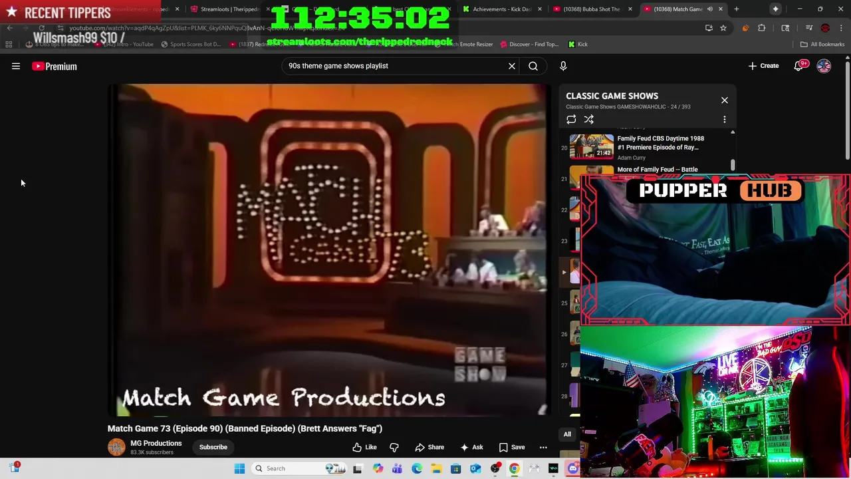851x479 pixels.
Task: Open Google Chrome from taskbar
Action: pos(514,468)
